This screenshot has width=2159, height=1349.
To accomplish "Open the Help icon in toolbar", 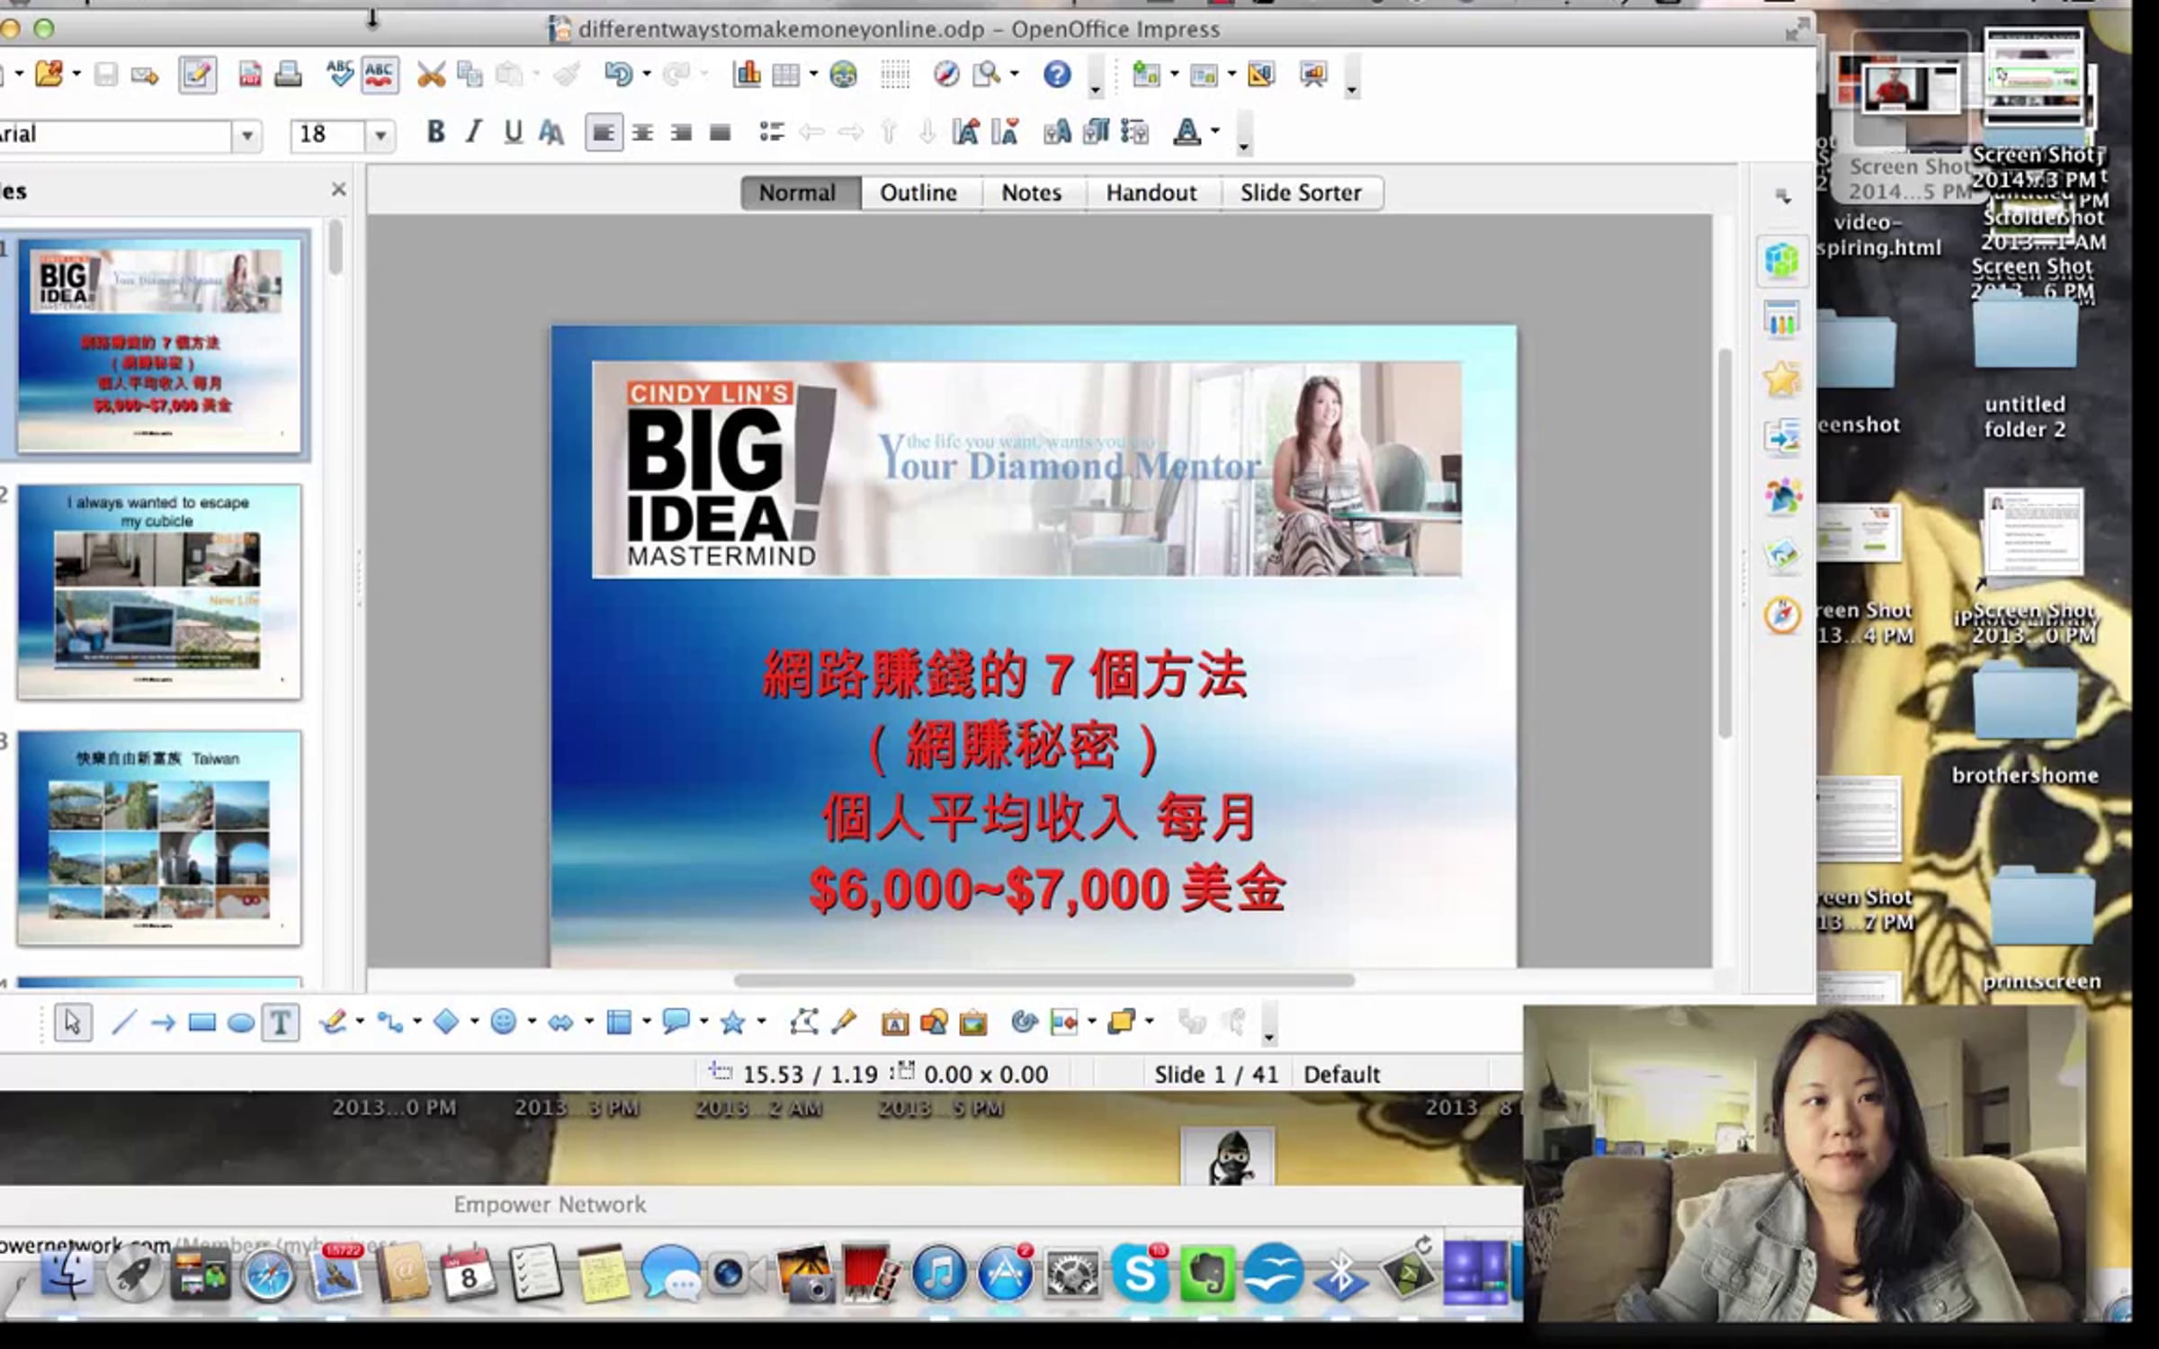I will [x=1057, y=75].
